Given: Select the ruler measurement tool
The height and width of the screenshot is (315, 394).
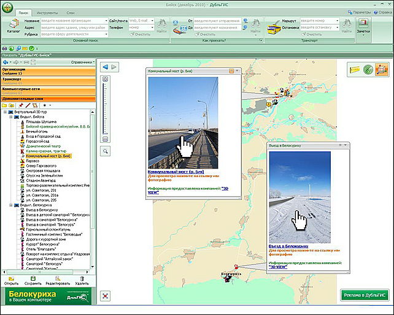Looking at the screenshot, I should point(354,70).
